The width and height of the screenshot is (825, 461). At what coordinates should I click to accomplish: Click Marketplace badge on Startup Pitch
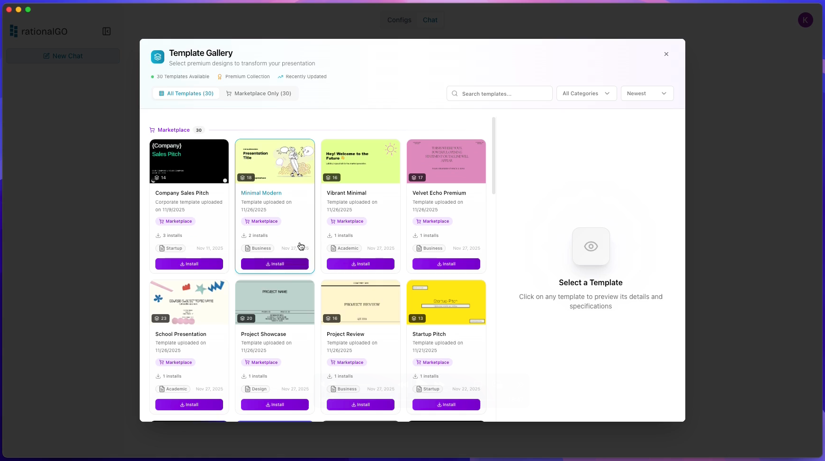click(432, 362)
